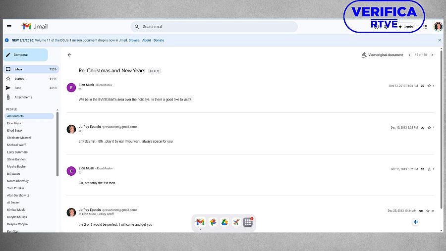Viewport: 446px width, 251px height.
Task: Select Ghislaine Maxwell in contacts list
Action: (19, 138)
